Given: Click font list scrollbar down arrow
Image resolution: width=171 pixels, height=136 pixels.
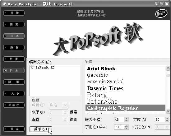Looking at the screenshot, I should coord(168,111).
